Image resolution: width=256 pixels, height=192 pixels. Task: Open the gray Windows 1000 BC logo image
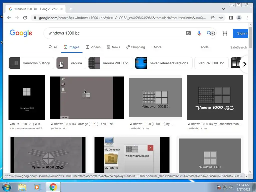click(x=155, y=97)
